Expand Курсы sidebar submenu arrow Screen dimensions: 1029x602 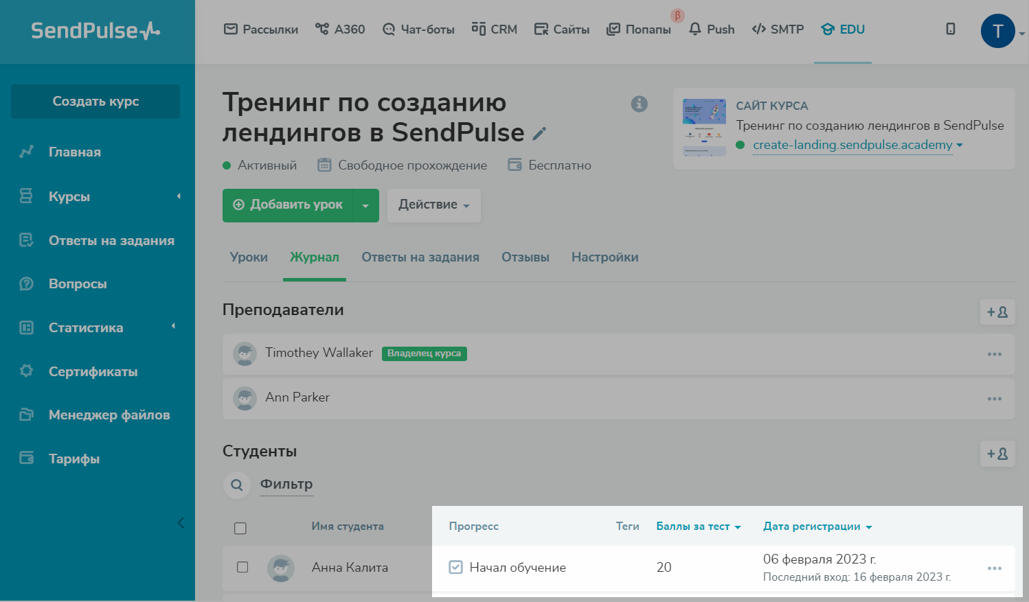click(x=179, y=196)
